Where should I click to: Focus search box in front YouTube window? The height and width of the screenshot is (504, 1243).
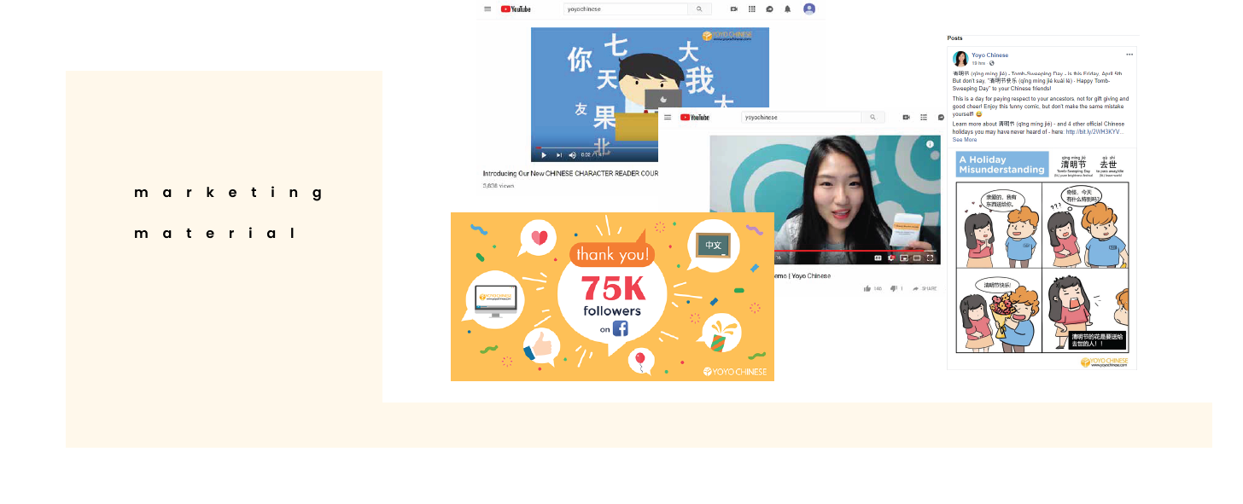[x=801, y=117]
